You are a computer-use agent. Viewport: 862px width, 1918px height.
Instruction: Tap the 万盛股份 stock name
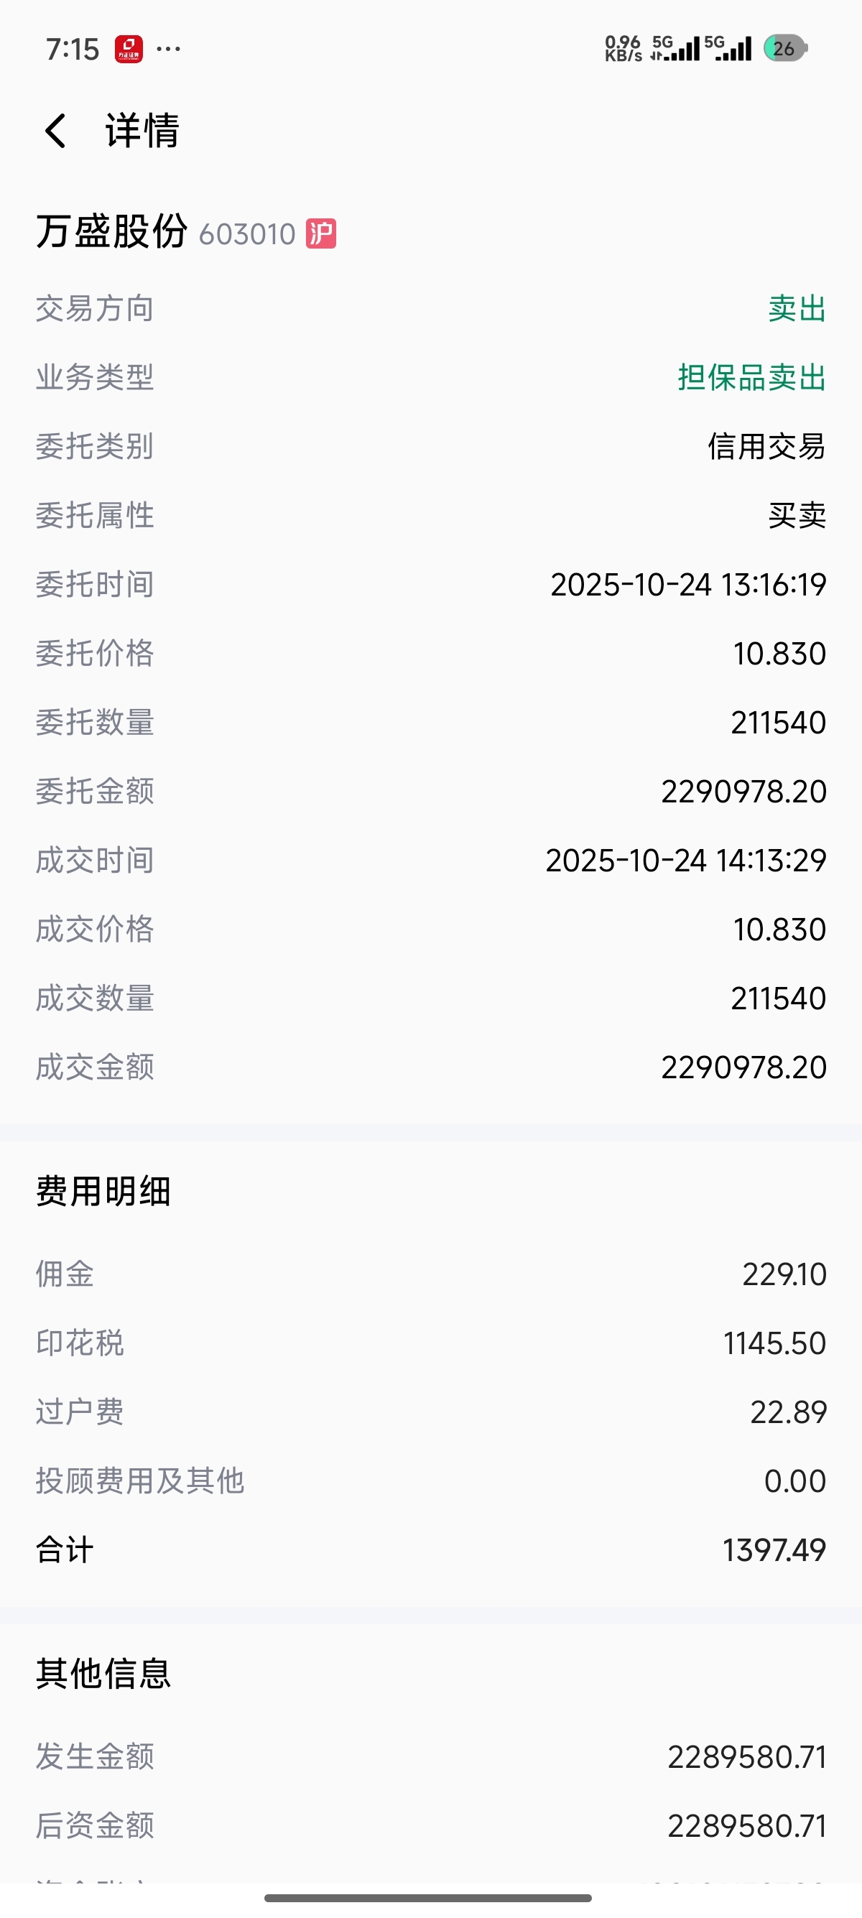[x=111, y=231]
